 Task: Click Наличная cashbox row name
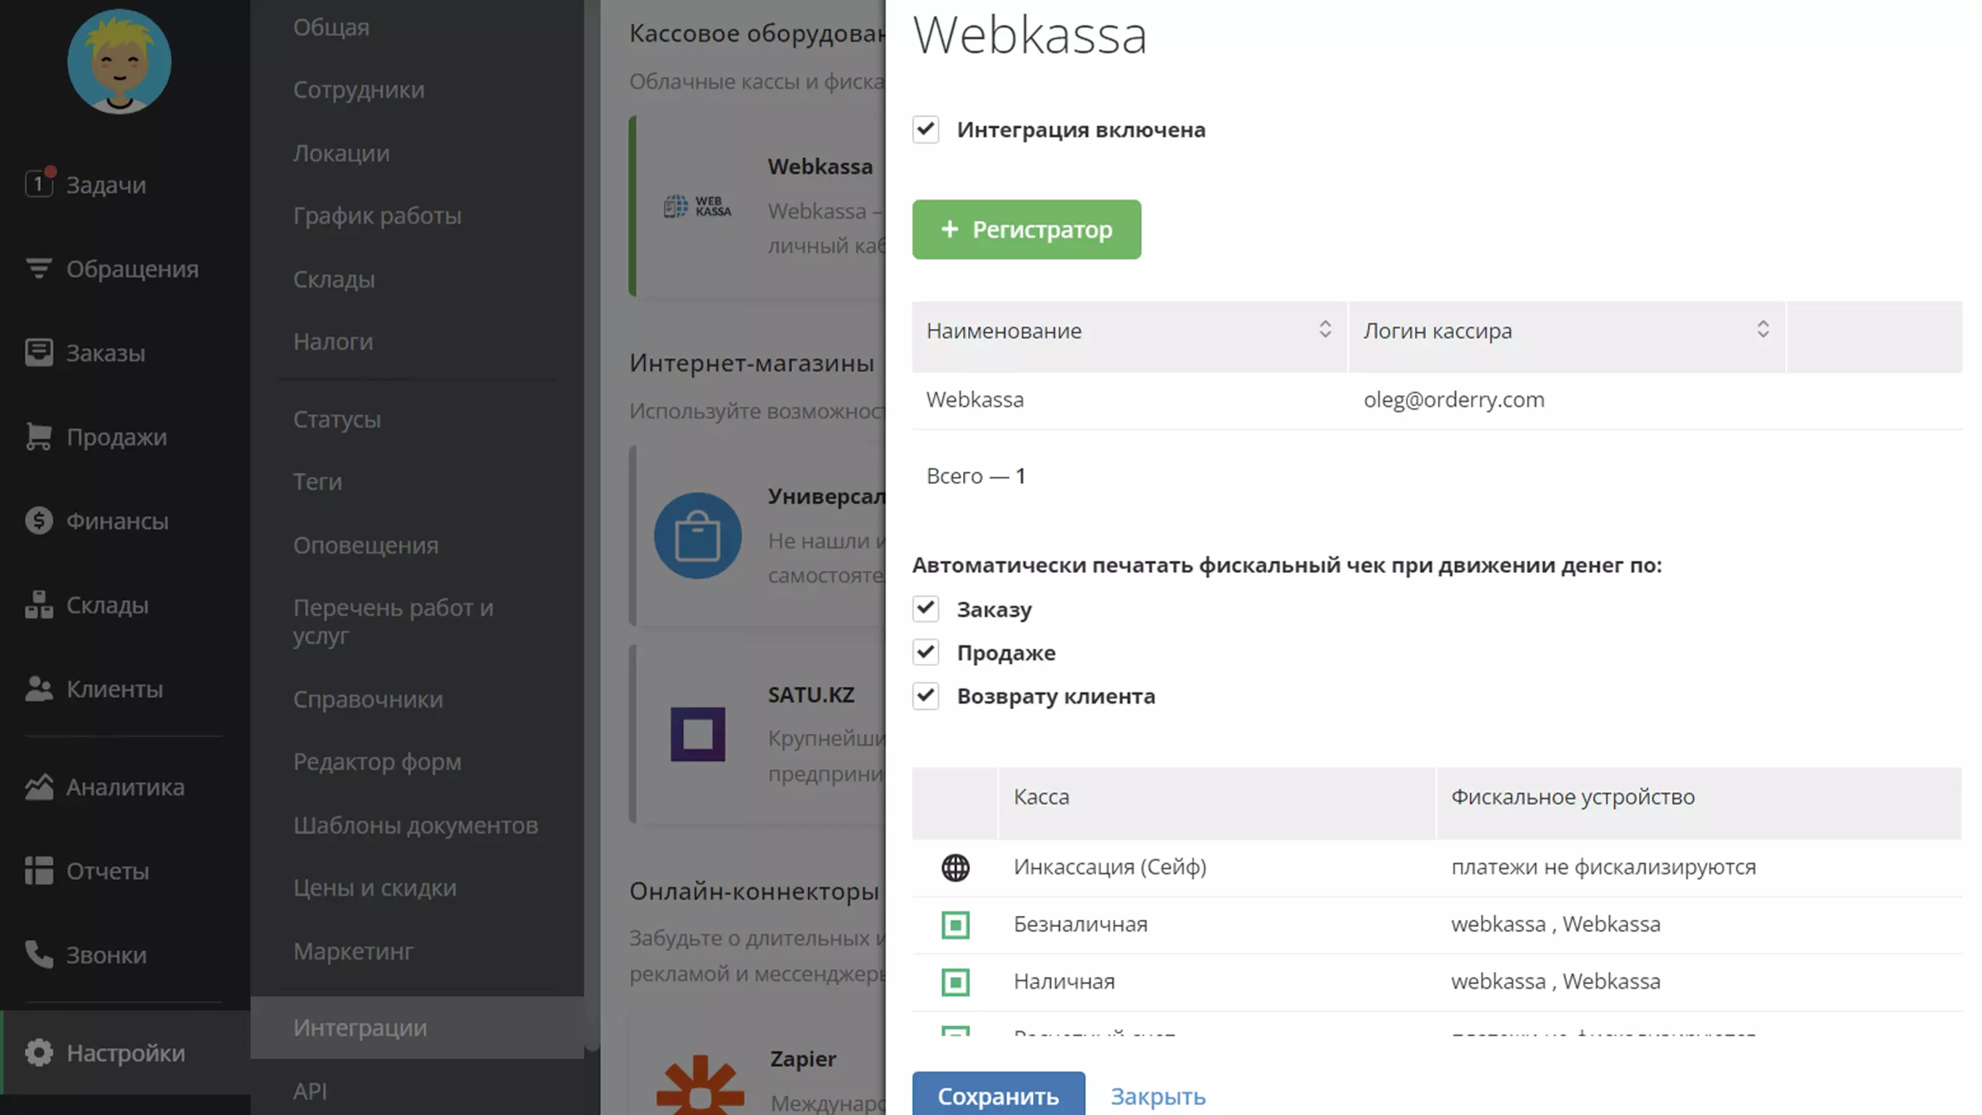[1065, 982]
